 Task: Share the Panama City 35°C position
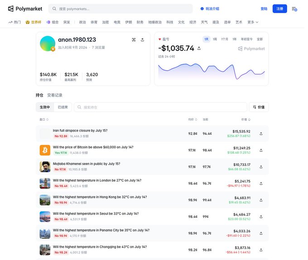(261, 233)
